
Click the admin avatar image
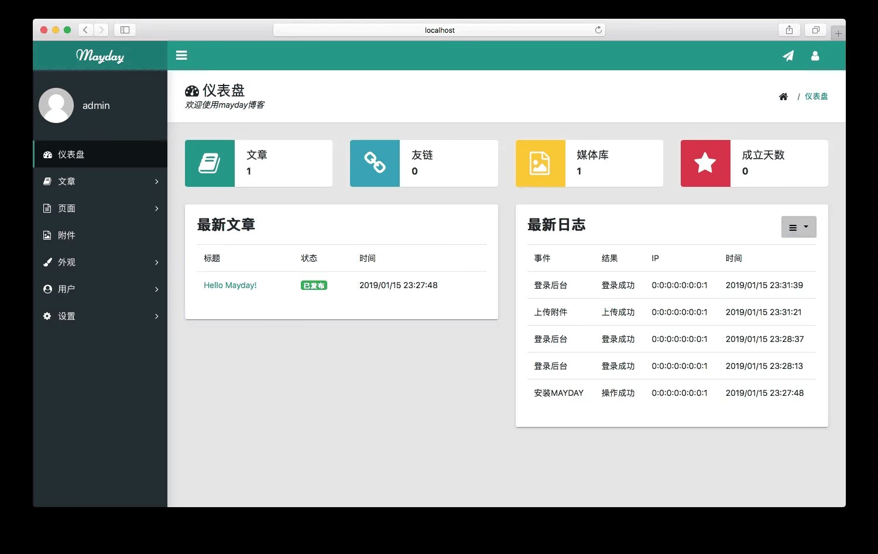click(56, 105)
